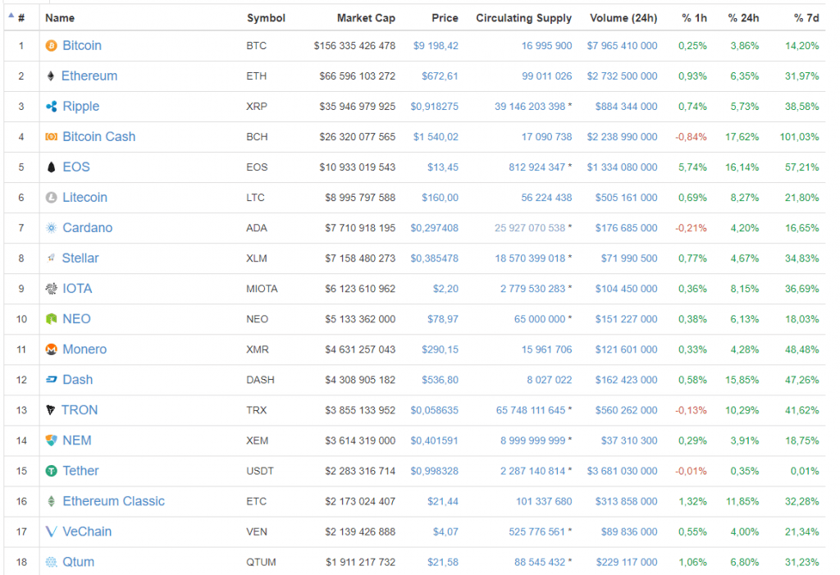Click the orange Monero icon

(x=52, y=349)
